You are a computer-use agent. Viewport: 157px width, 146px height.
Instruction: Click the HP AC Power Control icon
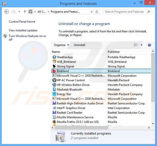coord(54,80)
